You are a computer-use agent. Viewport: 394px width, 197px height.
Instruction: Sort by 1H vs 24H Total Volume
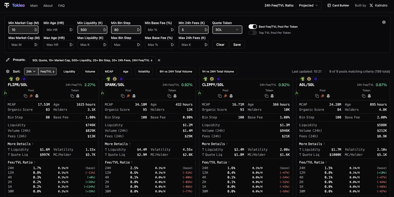click(x=217, y=71)
